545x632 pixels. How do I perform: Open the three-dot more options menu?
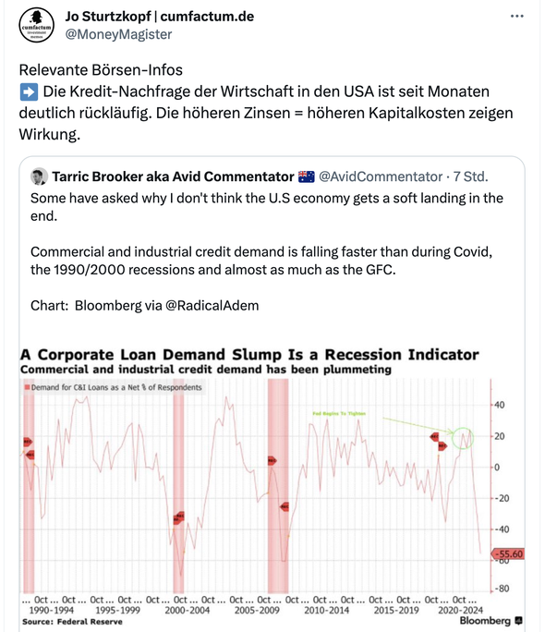click(516, 17)
